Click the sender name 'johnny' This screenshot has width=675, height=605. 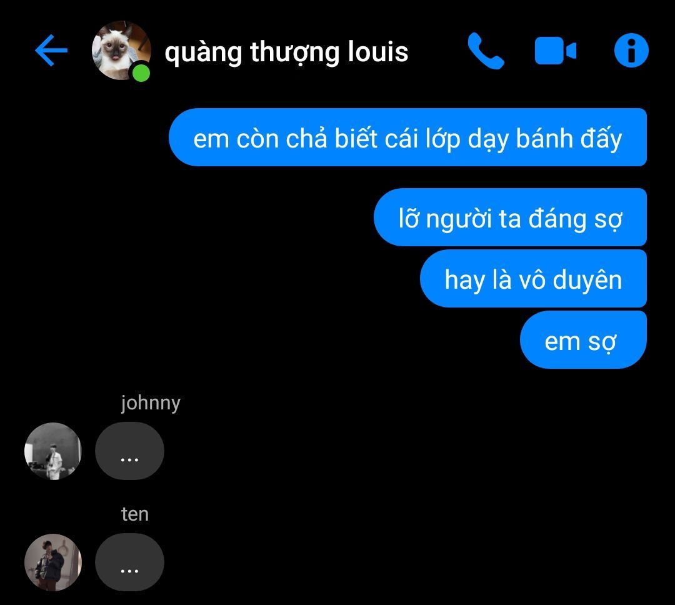click(x=151, y=403)
